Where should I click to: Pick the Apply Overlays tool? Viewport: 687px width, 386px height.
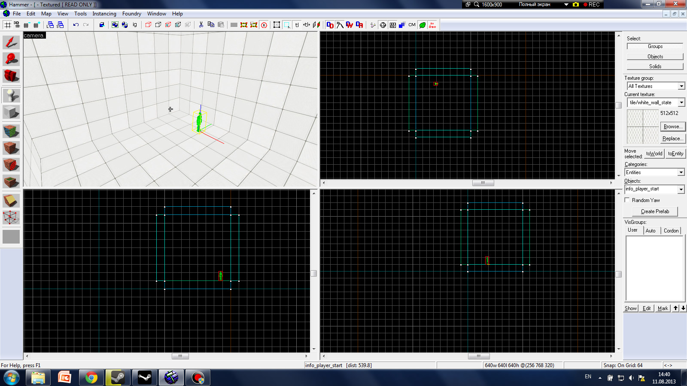[11, 182]
